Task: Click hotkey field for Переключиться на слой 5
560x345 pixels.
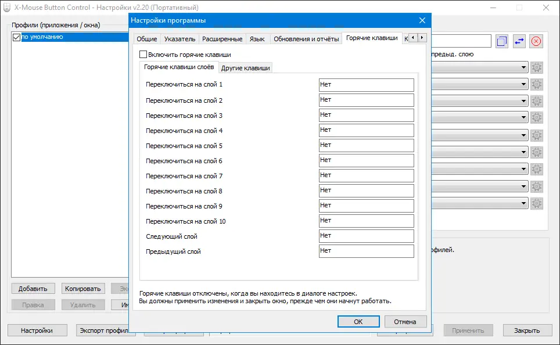Action: tap(367, 145)
